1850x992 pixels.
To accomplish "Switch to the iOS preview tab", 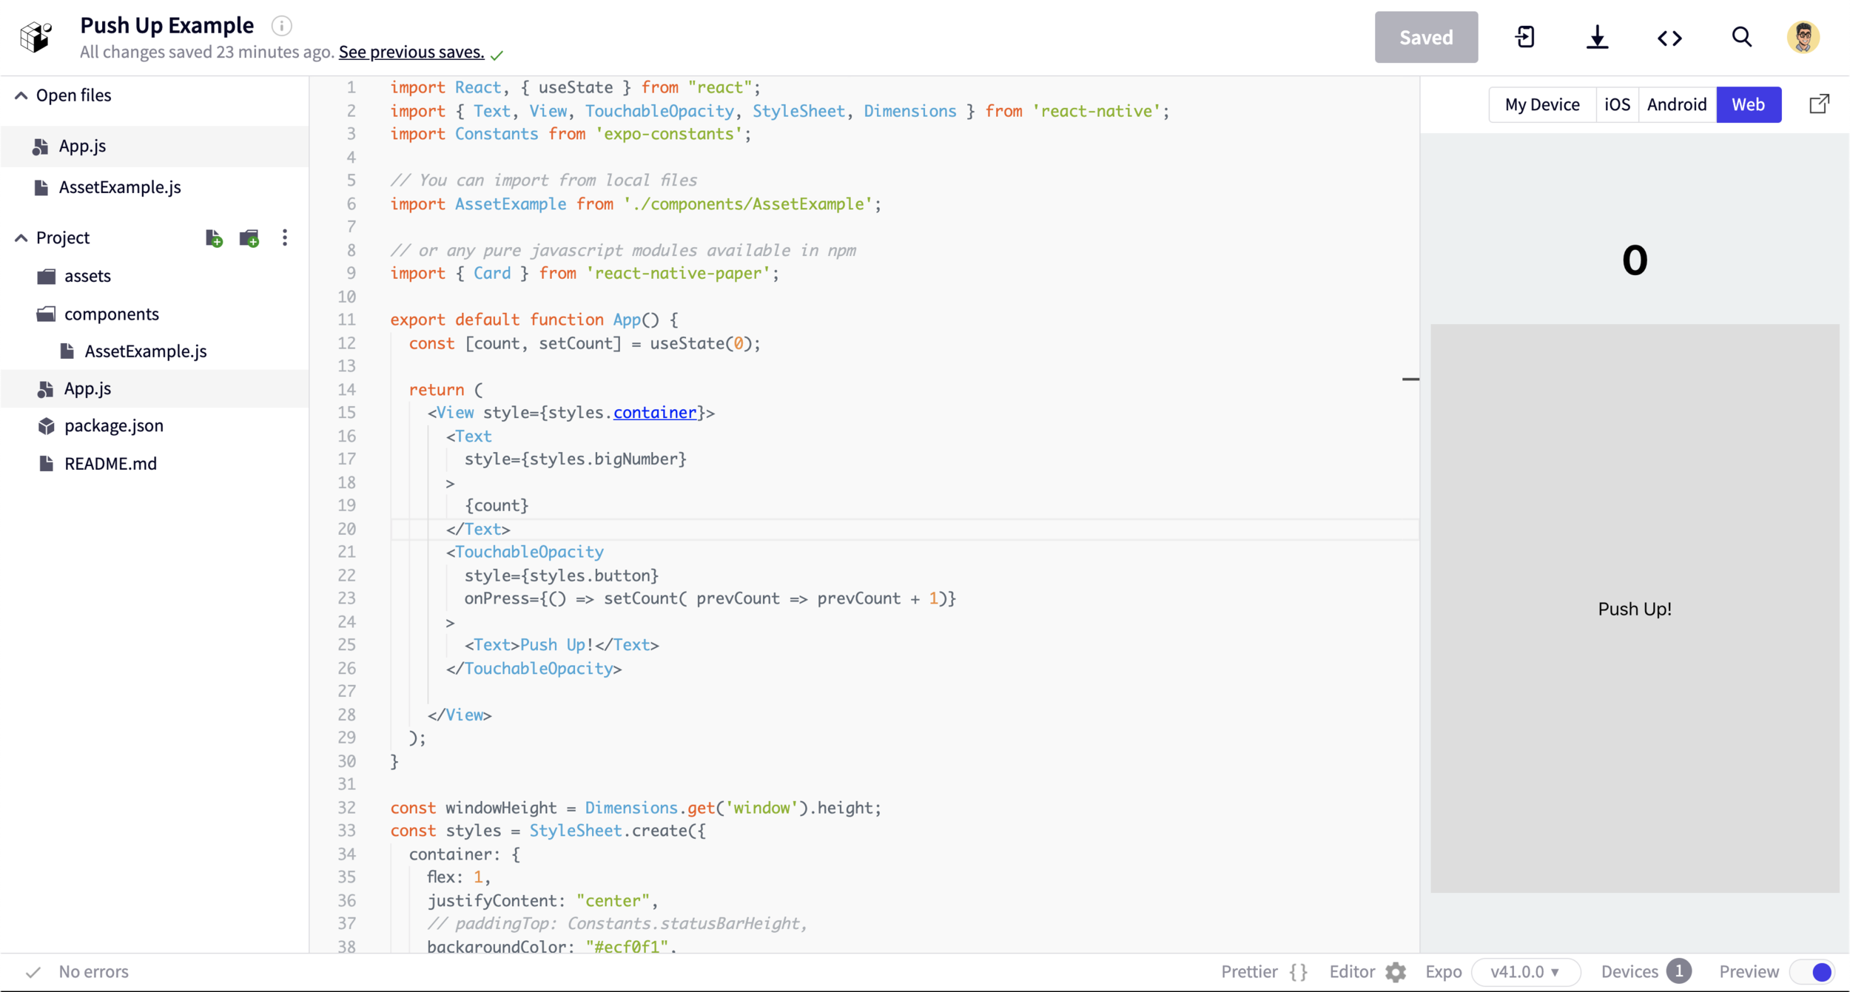I will coord(1617,104).
